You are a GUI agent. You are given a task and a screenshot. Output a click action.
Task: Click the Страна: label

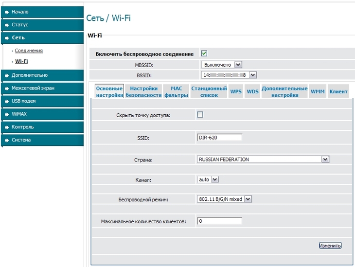coord(143,160)
